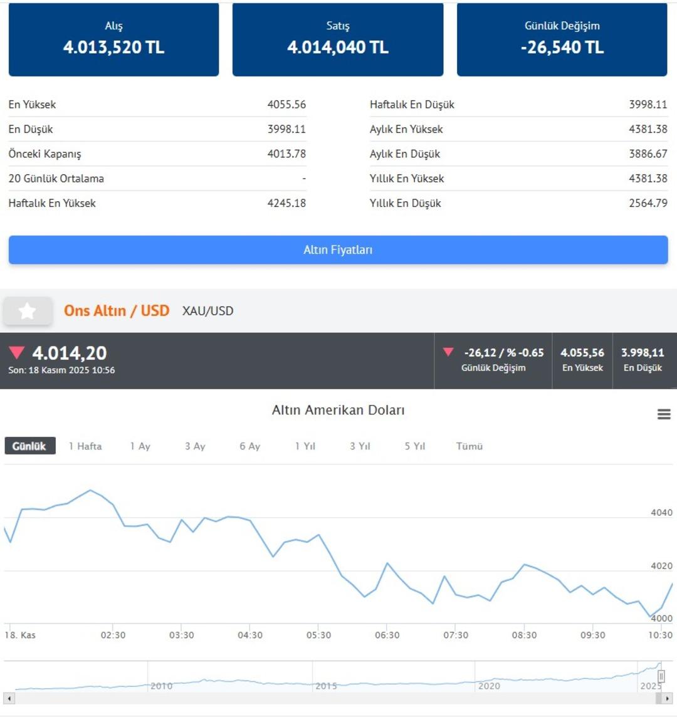Switch chart range to 1 Hafta

point(85,446)
